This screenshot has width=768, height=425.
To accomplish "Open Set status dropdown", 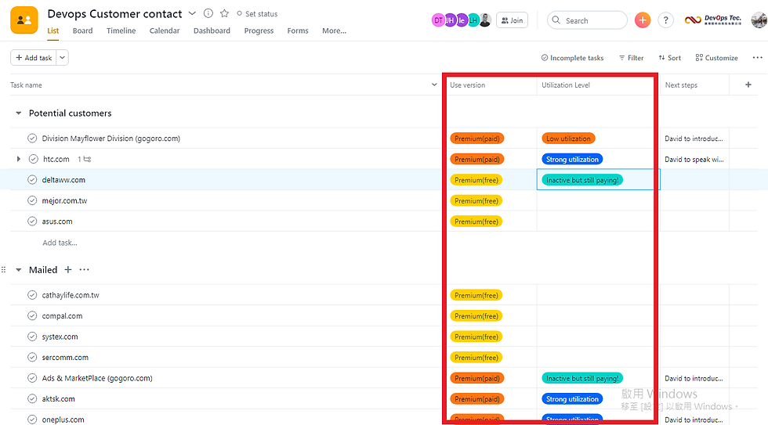I will tap(257, 13).
